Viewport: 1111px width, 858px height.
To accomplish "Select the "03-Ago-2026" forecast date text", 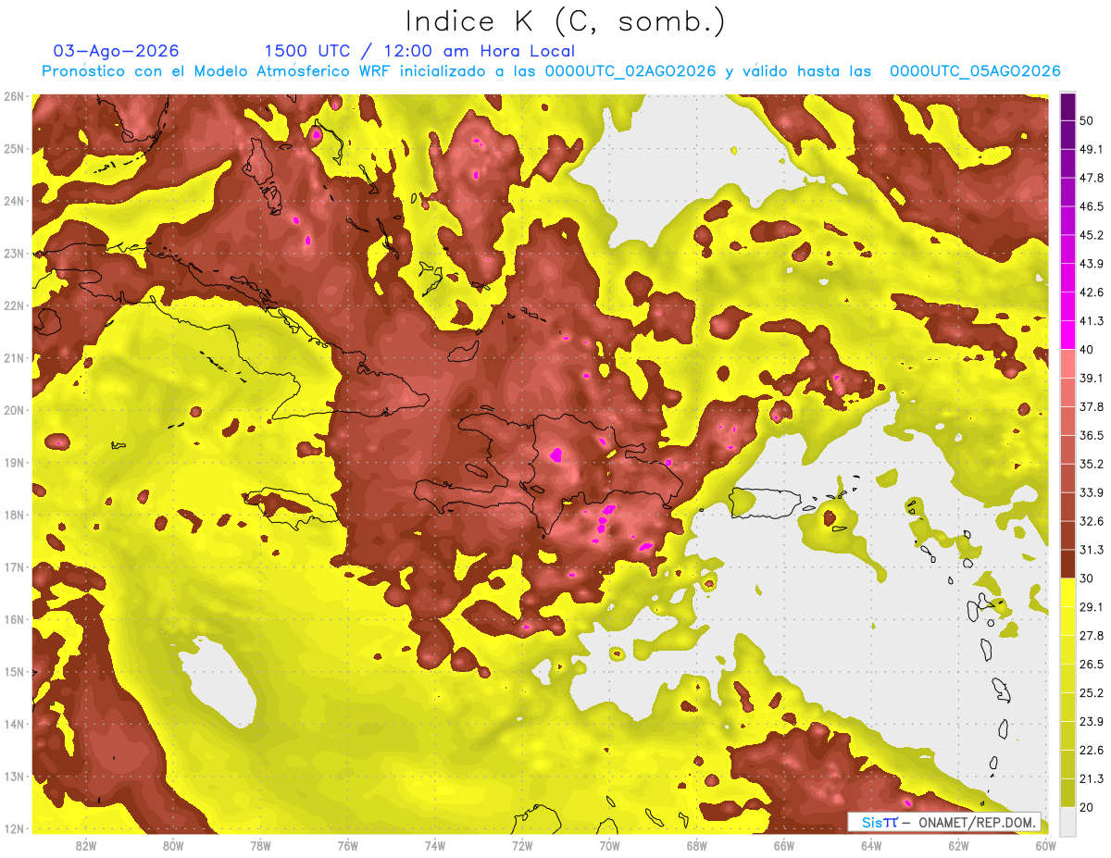I will click(117, 51).
